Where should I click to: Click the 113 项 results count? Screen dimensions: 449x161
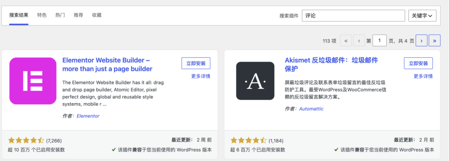click(329, 41)
